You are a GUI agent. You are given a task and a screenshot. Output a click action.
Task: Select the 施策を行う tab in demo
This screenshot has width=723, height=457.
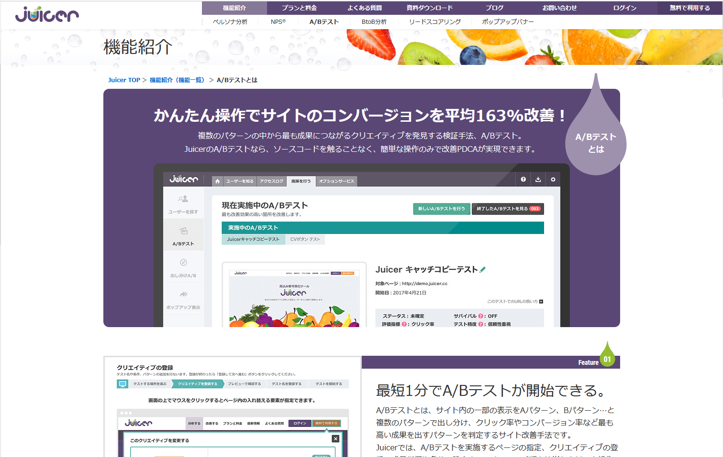(x=301, y=181)
